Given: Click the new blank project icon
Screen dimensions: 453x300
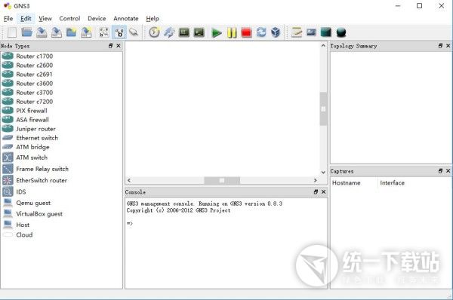Looking at the screenshot, I should pyautogui.click(x=12, y=32).
